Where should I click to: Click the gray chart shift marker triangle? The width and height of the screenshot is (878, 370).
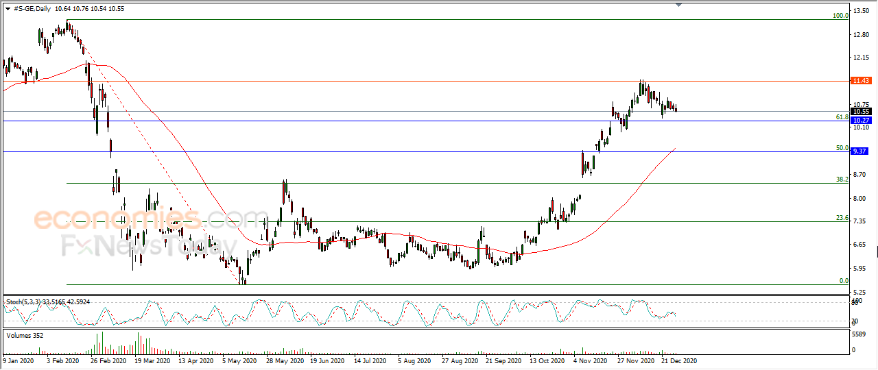[679, 5]
